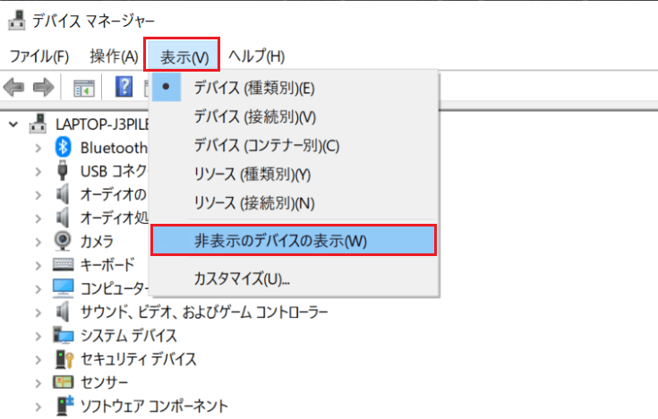This screenshot has height=419, width=658.
Task: Click the Back arrow toolbar icon
Action: point(13,88)
